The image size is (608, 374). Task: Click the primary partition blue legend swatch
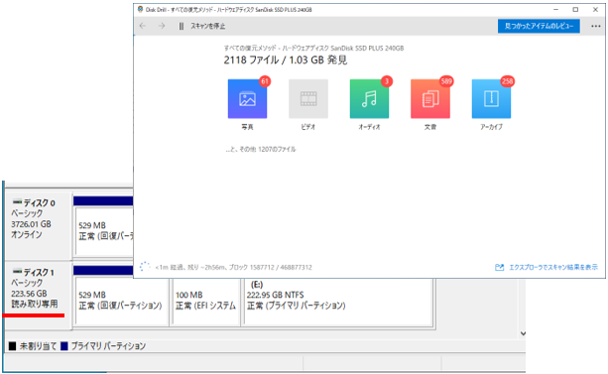coord(64,345)
